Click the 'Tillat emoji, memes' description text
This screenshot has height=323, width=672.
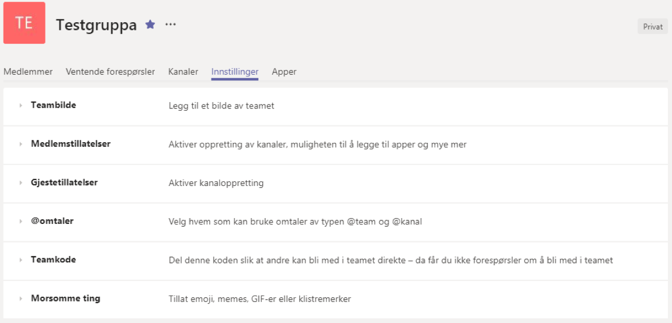pos(259,299)
